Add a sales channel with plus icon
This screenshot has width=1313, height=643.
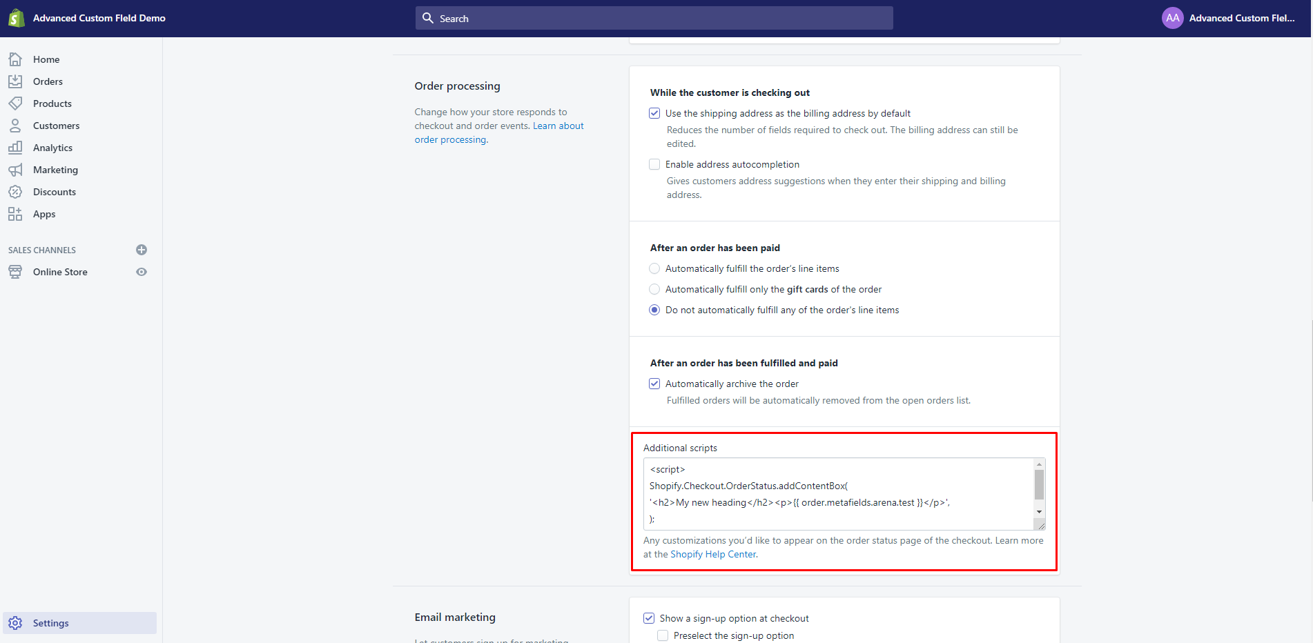pos(142,250)
